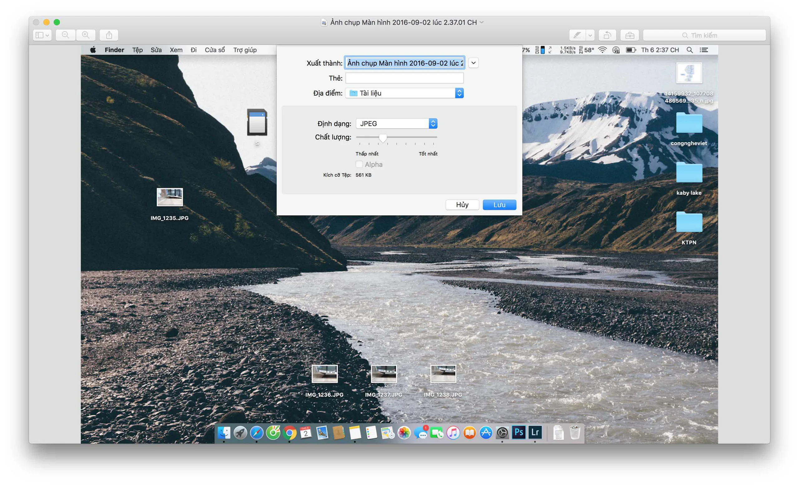Click the zoom in magnifier in Preview toolbar
Image resolution: width=799 pixels, height=485 pixels.
pos(86,35)
